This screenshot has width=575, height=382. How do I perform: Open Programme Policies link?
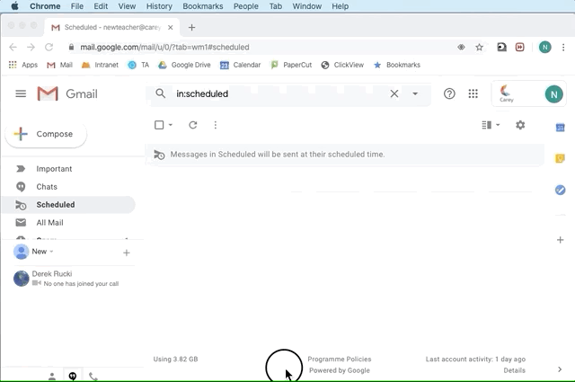coord(340,360)
